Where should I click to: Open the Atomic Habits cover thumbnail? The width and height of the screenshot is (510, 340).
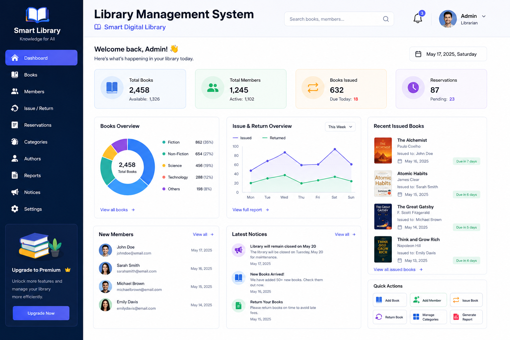[383, 184]
